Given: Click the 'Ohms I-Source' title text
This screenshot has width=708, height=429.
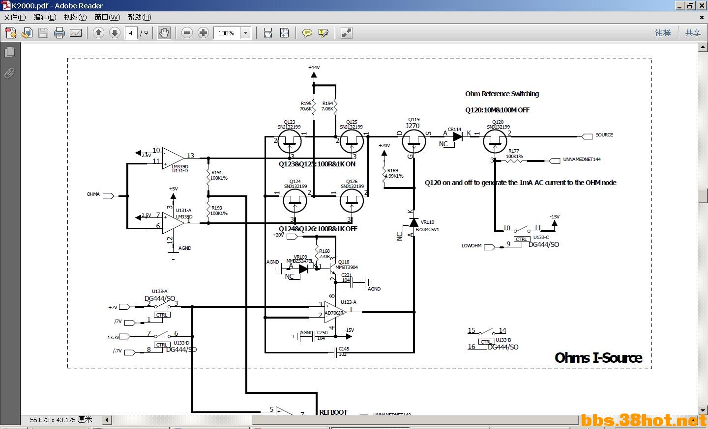Looking at the screenshot, I should 598,358.
